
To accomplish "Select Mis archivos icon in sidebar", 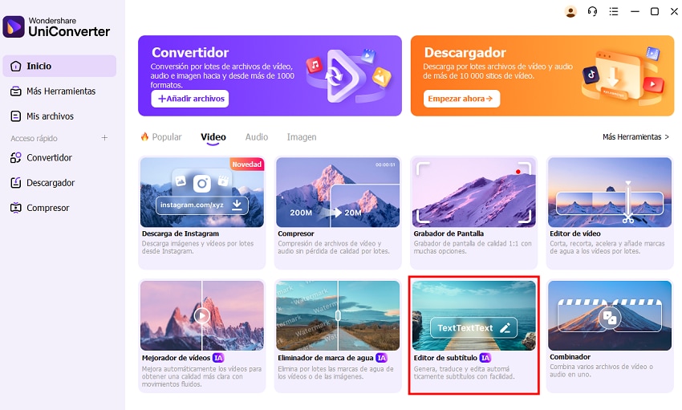I will [16, 116].
